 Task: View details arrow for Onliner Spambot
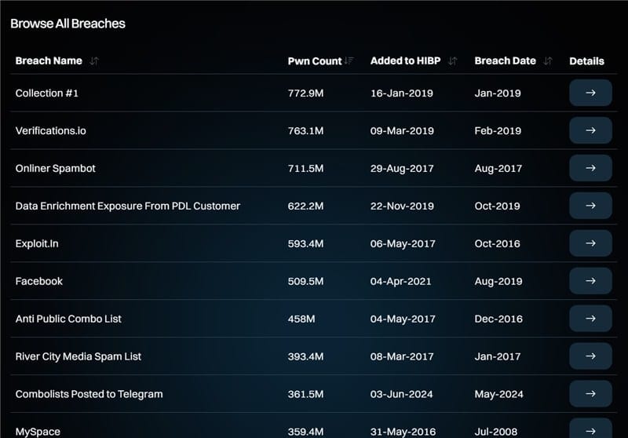[590, 168]
